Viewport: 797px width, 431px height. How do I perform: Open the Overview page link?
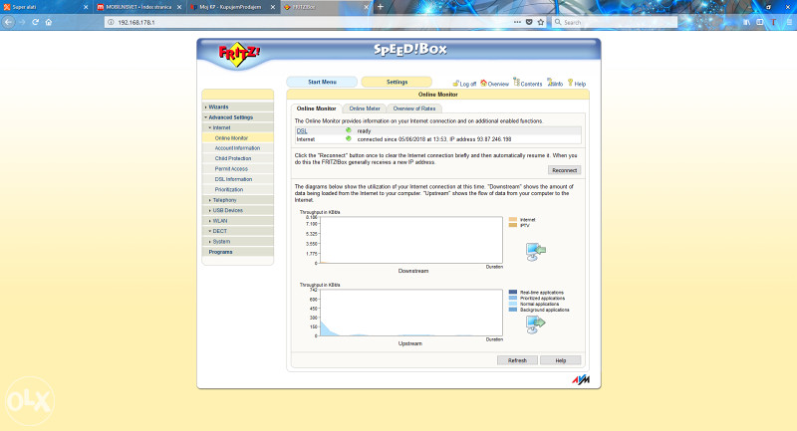494,84
